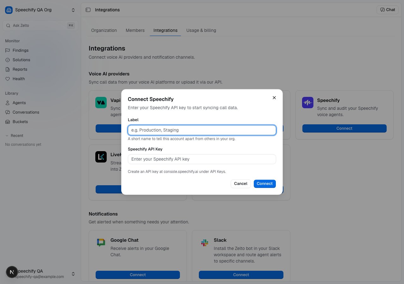Viewport: 404px width, 284px height.
Task: Click the Google Chat logo icon
Action: click(101, 242)
